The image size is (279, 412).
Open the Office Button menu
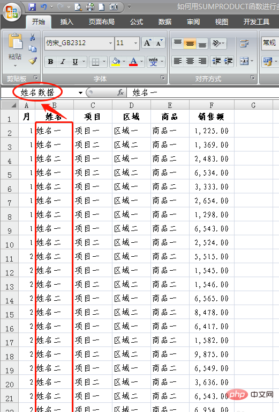[x=12, y=12]
